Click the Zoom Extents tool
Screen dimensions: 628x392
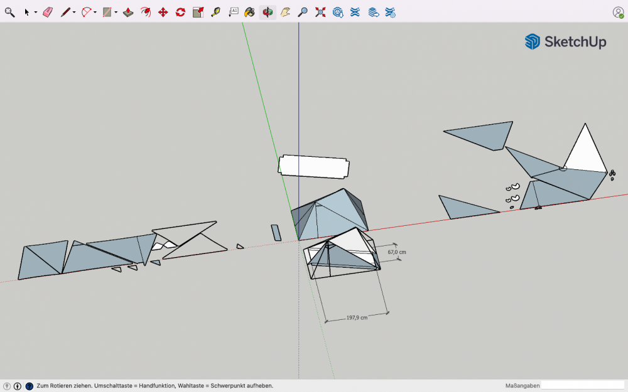click(320, 12)
